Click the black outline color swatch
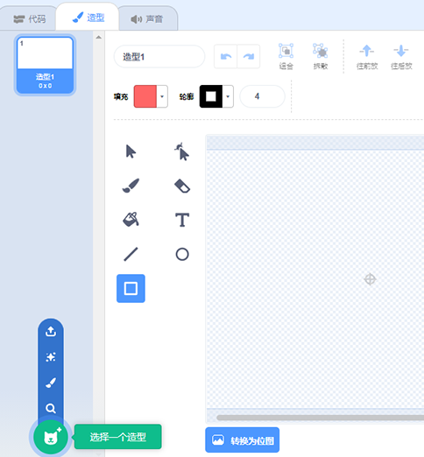Viewport: 424px width, 457px height. click(211, 96)
